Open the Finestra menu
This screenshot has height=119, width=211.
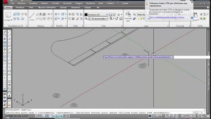(110, 3)
